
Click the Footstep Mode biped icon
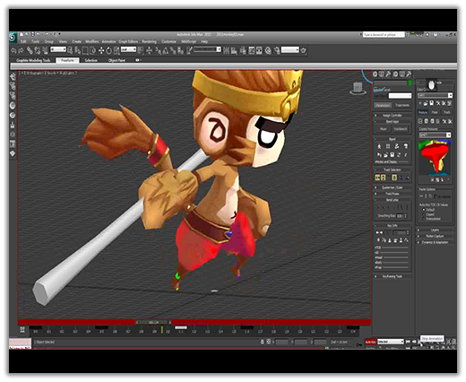point(388,146)
